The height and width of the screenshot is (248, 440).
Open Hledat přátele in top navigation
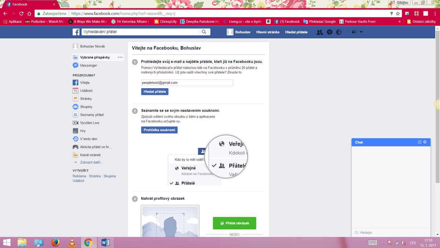coord(296,32)
